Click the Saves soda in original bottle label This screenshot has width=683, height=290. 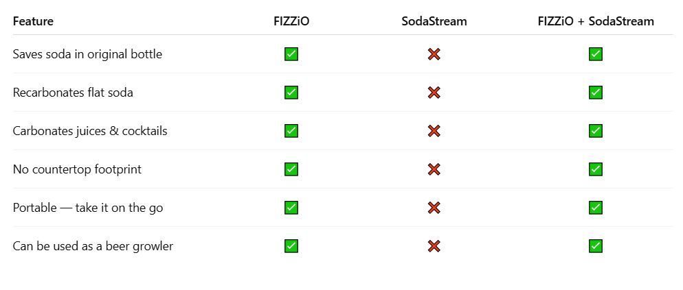pyautogui.click(x=87, y=54)
